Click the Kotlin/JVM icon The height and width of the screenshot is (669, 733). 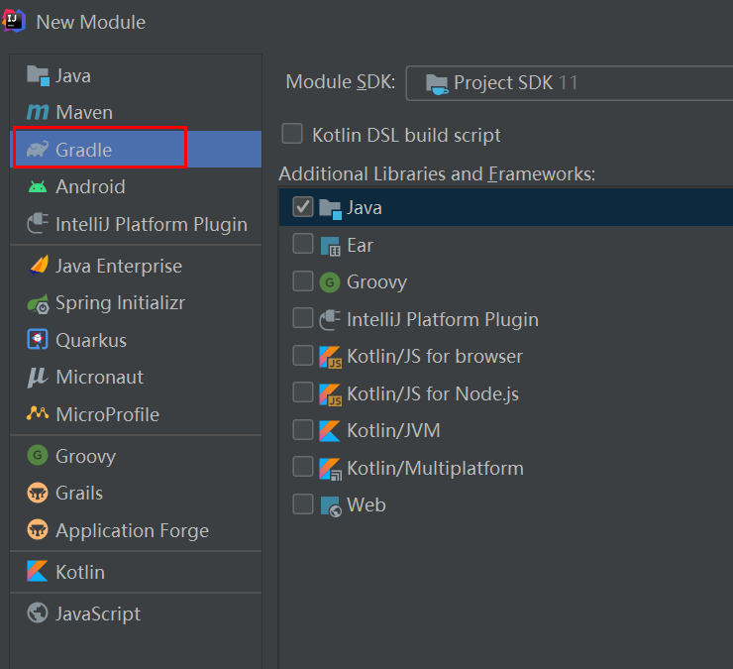click(330, 431)
